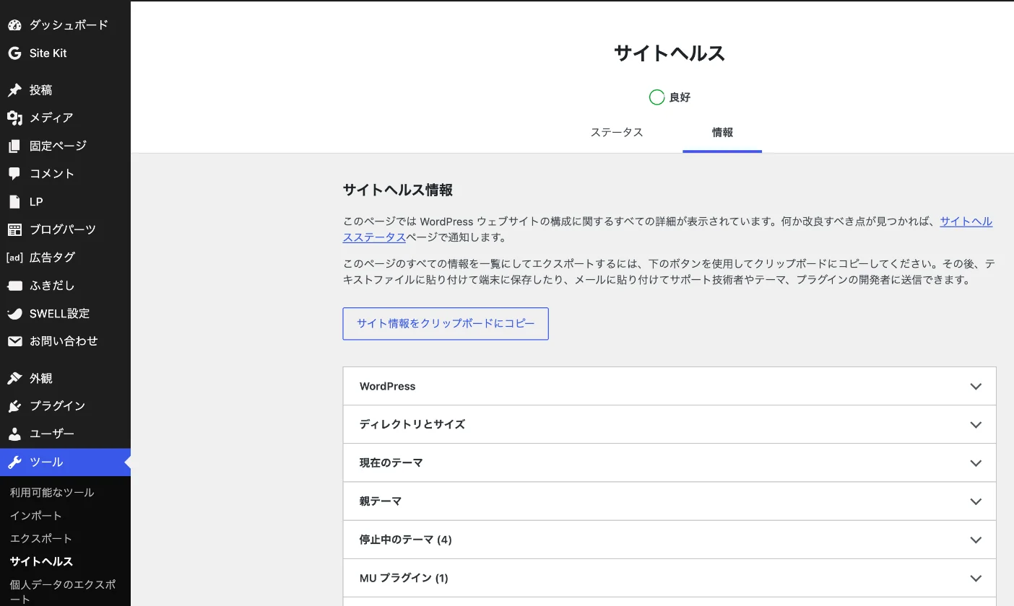Expand the MU プラグイン (1) chevron
Viewport: 1014px width, 606px height.
[976, 579]
